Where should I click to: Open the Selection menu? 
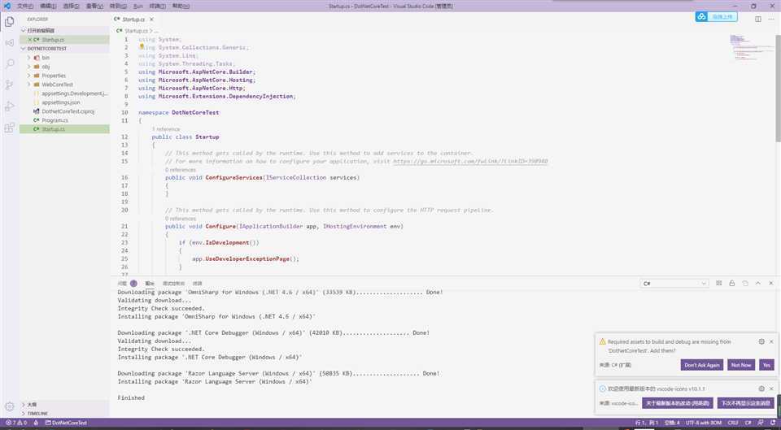pyautogui.click(x=72, y=6)
